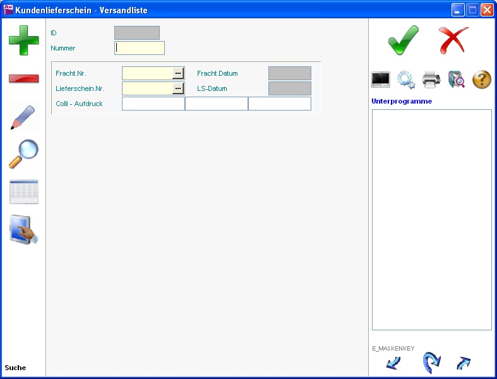Click the printer icon
Image resolution: width=497 pixels, height=379 pixels.
click(x=431, y=80)
